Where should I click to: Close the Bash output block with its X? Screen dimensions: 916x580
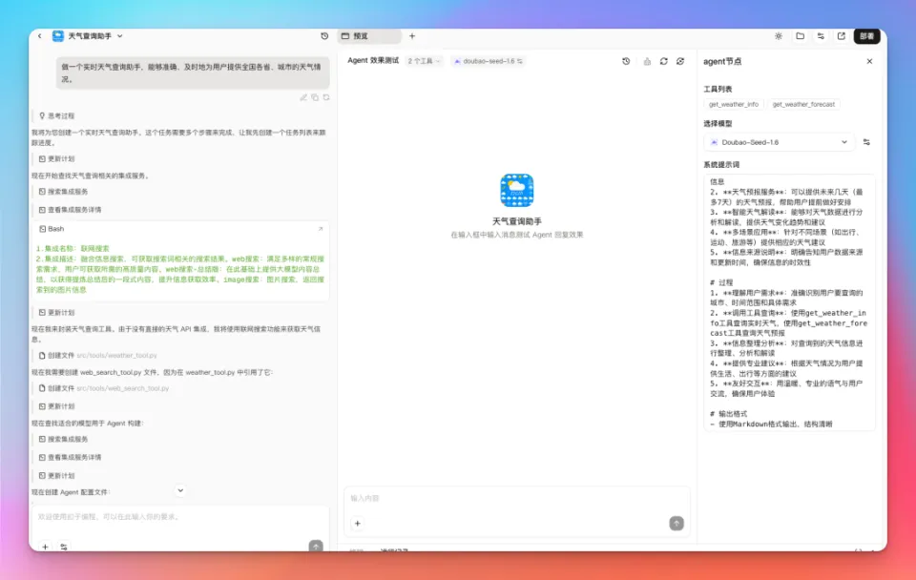click(321, 229)
